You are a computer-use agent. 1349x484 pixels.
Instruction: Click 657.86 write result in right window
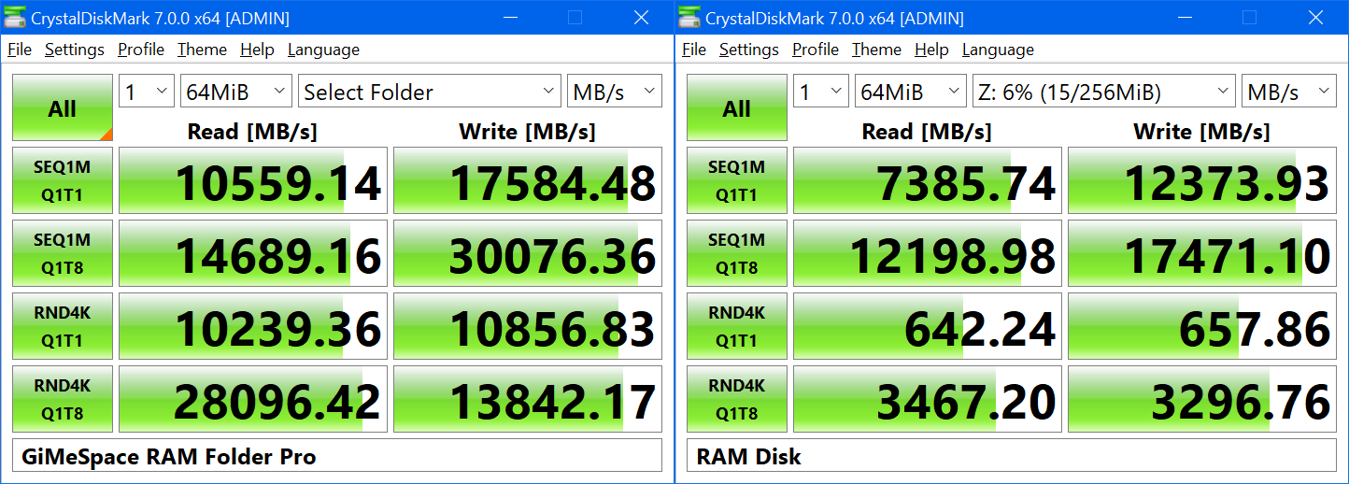click(1202, 326)
